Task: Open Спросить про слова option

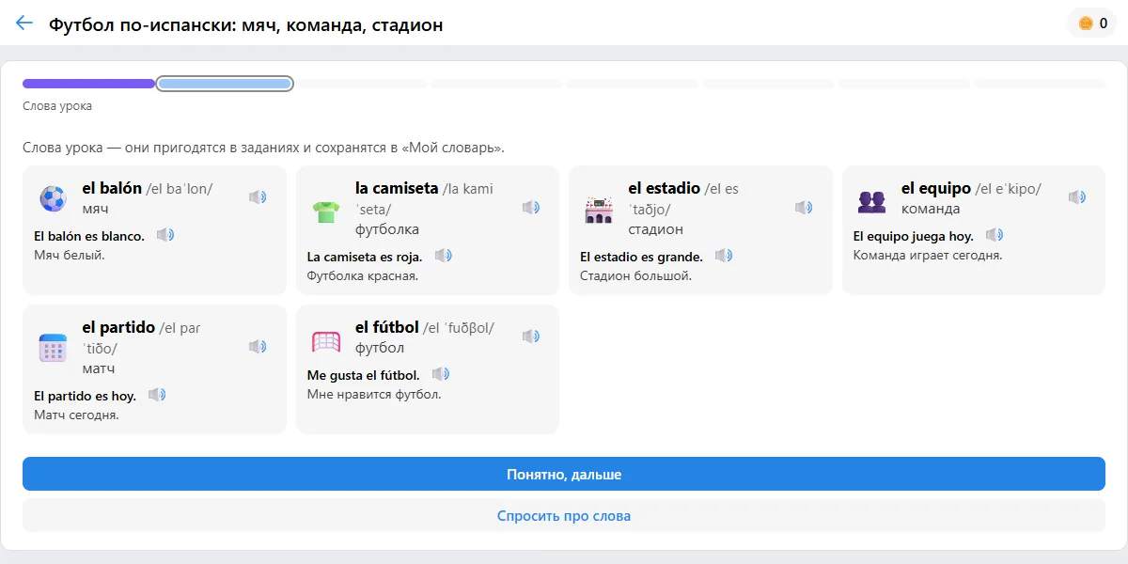Action: coord(564,516)
